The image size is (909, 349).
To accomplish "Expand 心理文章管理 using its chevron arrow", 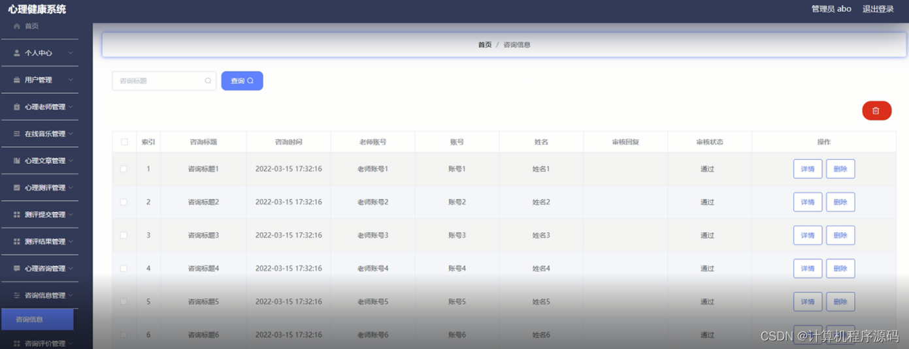I will (x=70, y=160).
